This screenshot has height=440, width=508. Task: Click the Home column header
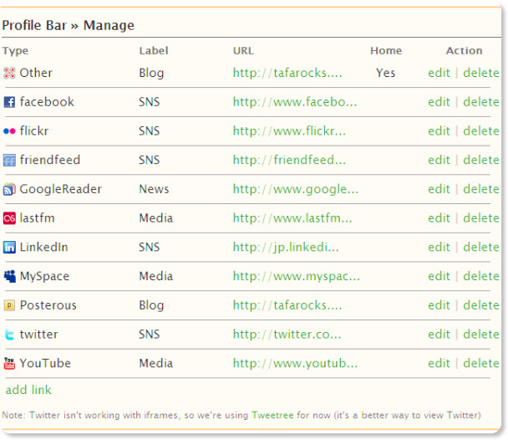pyautogui.click(x=386, y=51)
